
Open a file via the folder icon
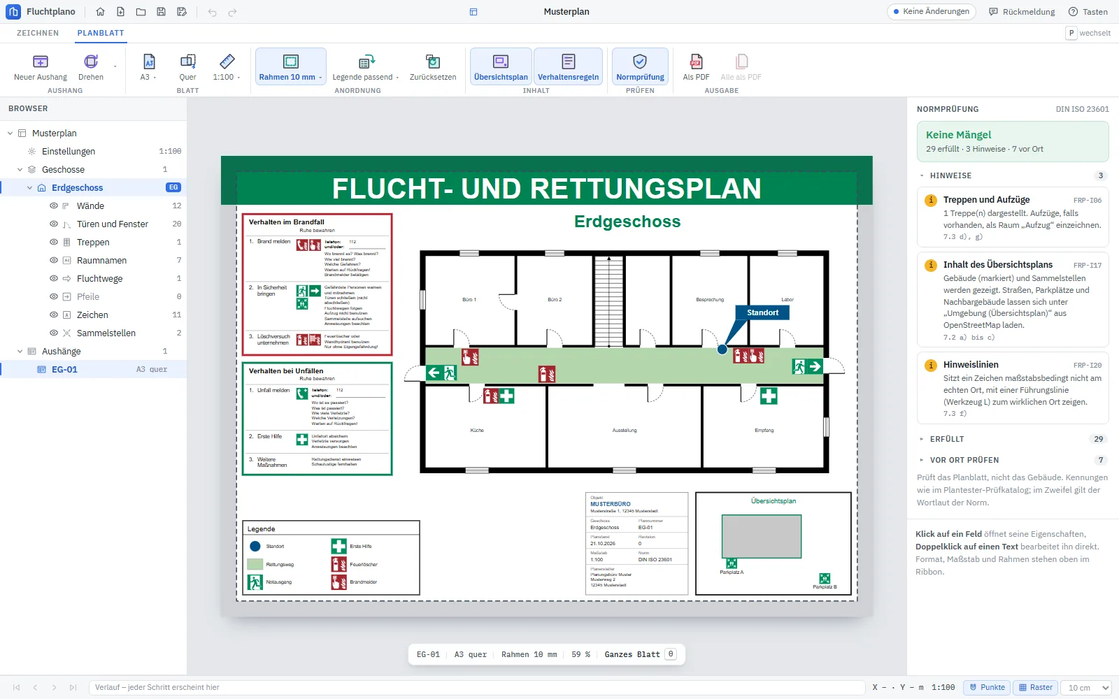tap(141, 12)
